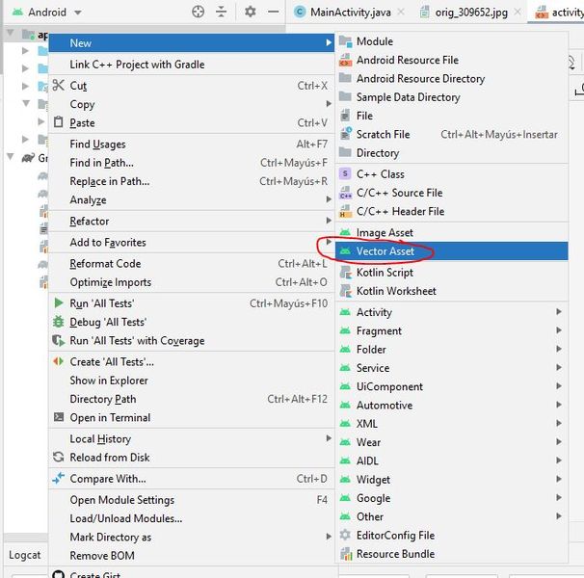Viewport: 584px width, 578px height.
Task: Expand the Fragment submenu arrow
Action: click(559, 330)
